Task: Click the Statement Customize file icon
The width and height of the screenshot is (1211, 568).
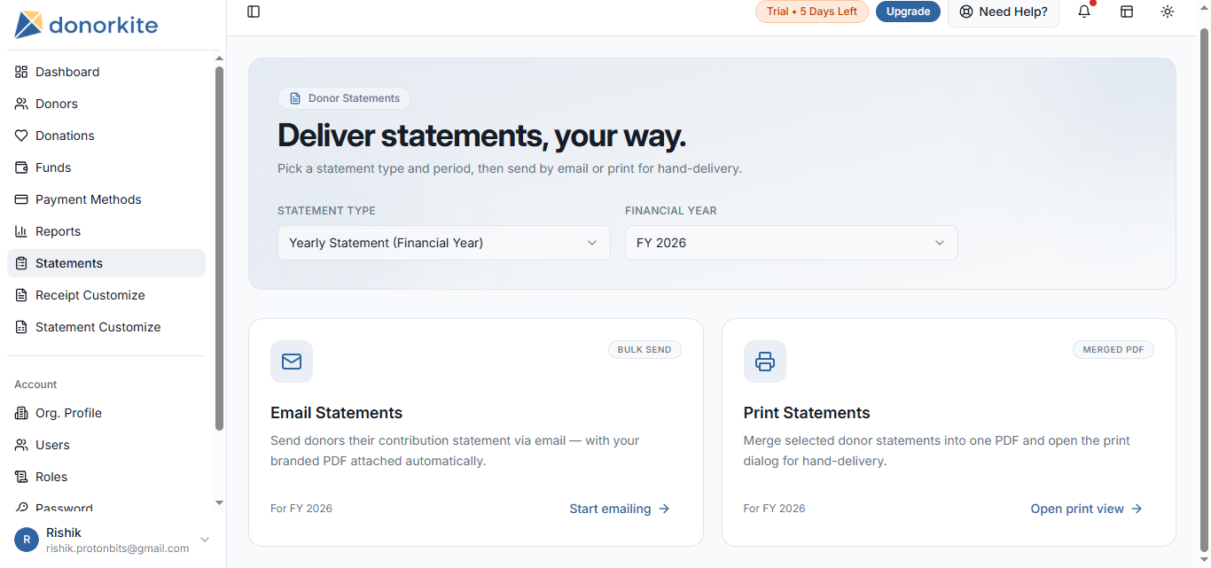Action: click(21, 327)
